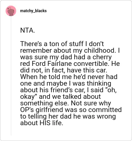Click the line "to telling her dad he was wrong"

(x=68, y=117)
